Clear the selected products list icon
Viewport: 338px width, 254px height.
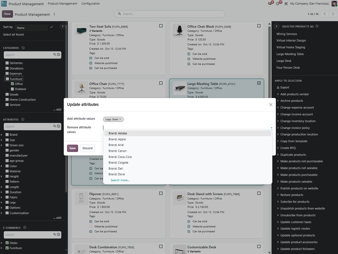tap(317, 26)
